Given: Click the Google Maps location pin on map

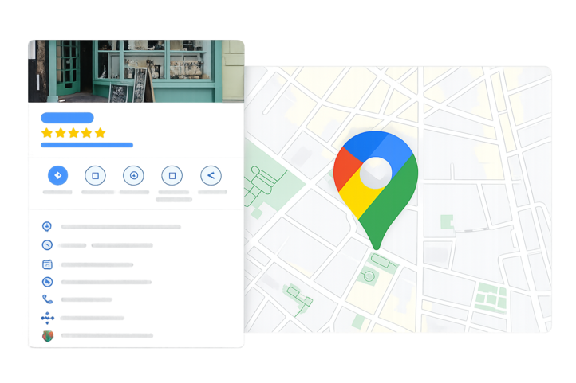Looking at the screenshot, I should pos(376,190).
